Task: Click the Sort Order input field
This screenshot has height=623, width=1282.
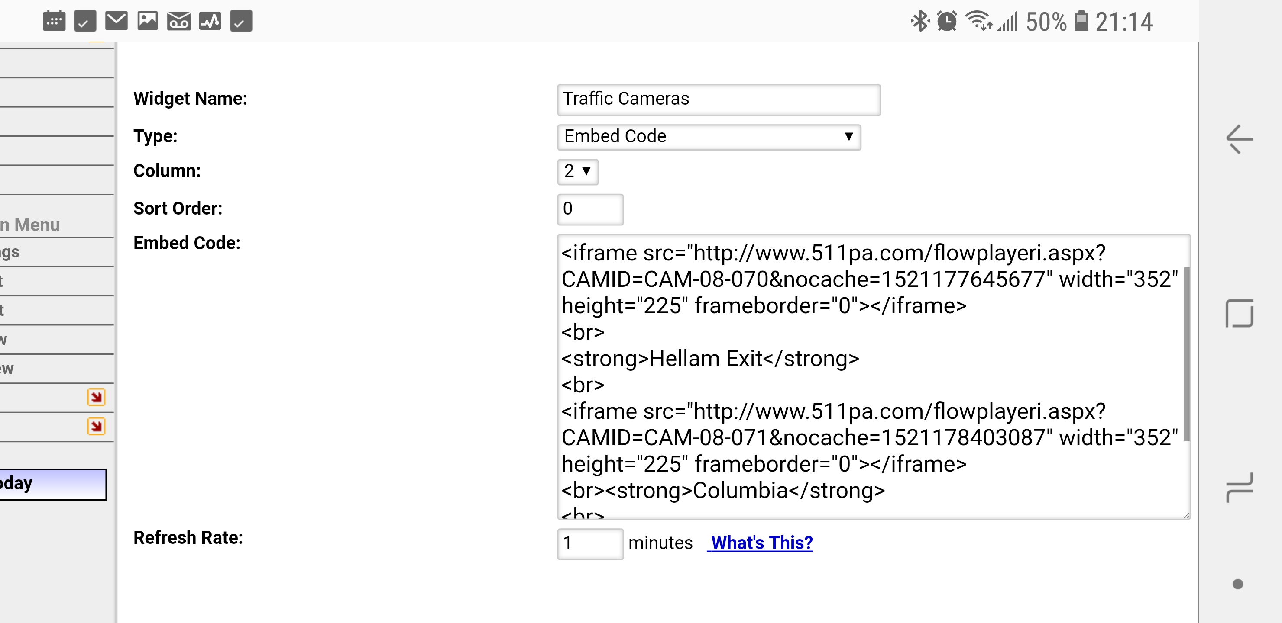Action: coord(590,209)
